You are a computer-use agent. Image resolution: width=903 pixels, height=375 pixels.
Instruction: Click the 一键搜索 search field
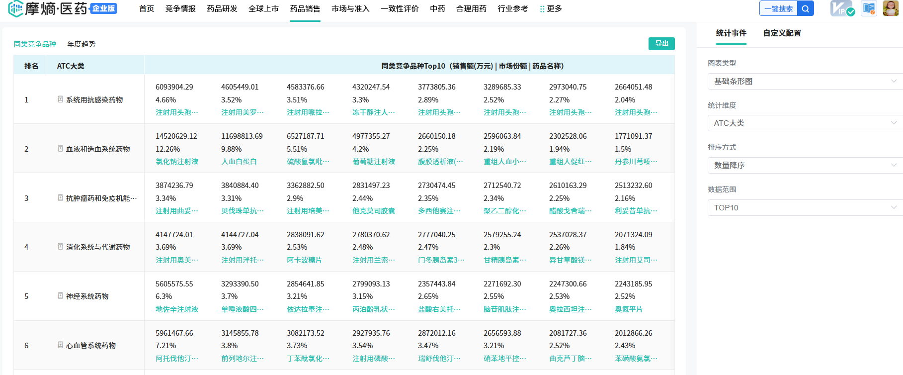(x=778, y=8)
